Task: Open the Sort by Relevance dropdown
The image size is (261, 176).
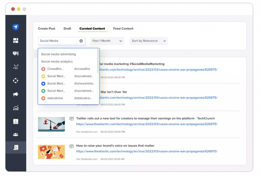Action: (x=149, y=41)
